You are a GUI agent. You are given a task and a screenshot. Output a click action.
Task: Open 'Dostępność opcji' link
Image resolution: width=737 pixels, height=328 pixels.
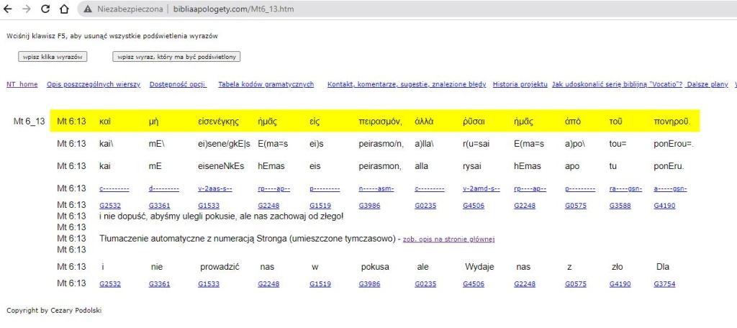click(178, 84)
